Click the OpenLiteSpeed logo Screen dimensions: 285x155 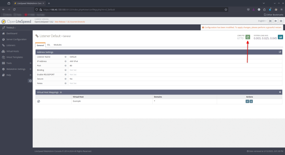pos(16,21)
